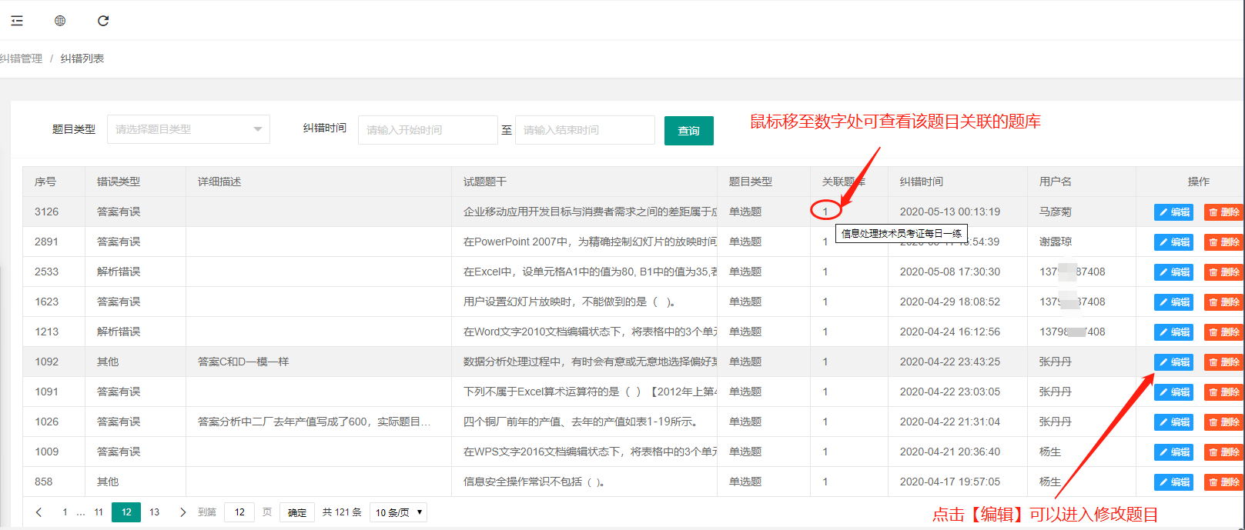Screen dimensions: 1245x530
Task: Delete row 2533 entry
Action: click(1223, 272)
